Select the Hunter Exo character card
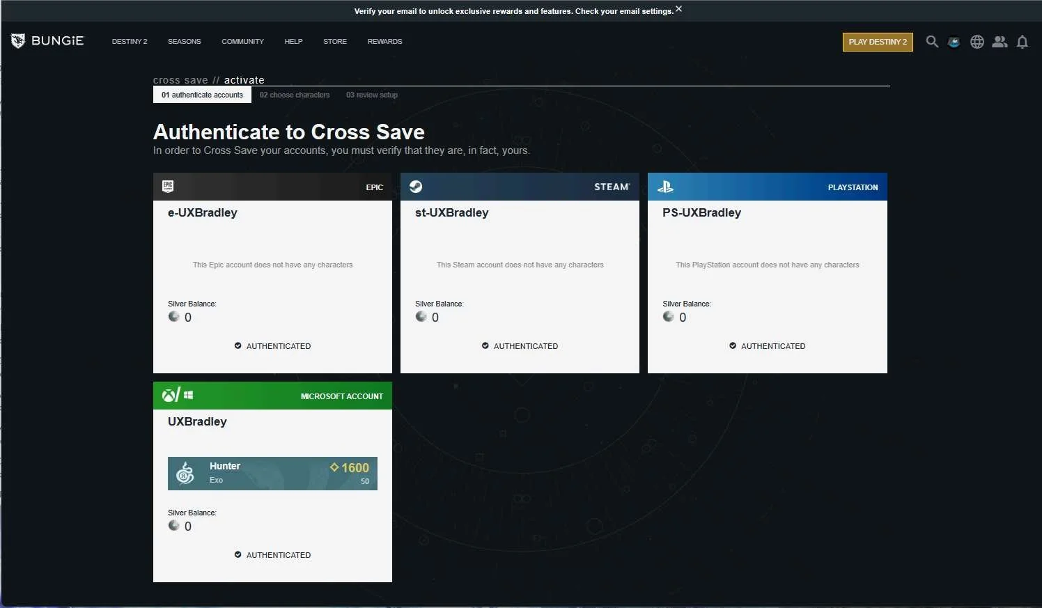 click(272, 474)
